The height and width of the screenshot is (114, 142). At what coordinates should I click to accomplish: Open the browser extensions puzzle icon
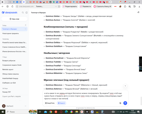coord(125,7)
